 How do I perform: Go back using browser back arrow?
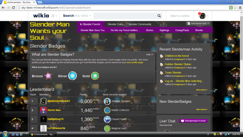pyautogui.click(x=3, y=8)
